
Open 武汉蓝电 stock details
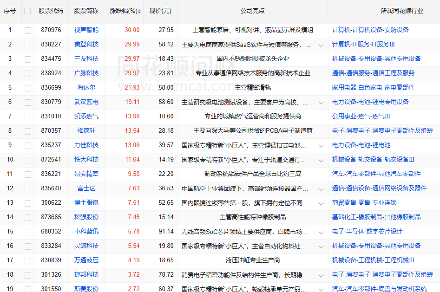86,102
